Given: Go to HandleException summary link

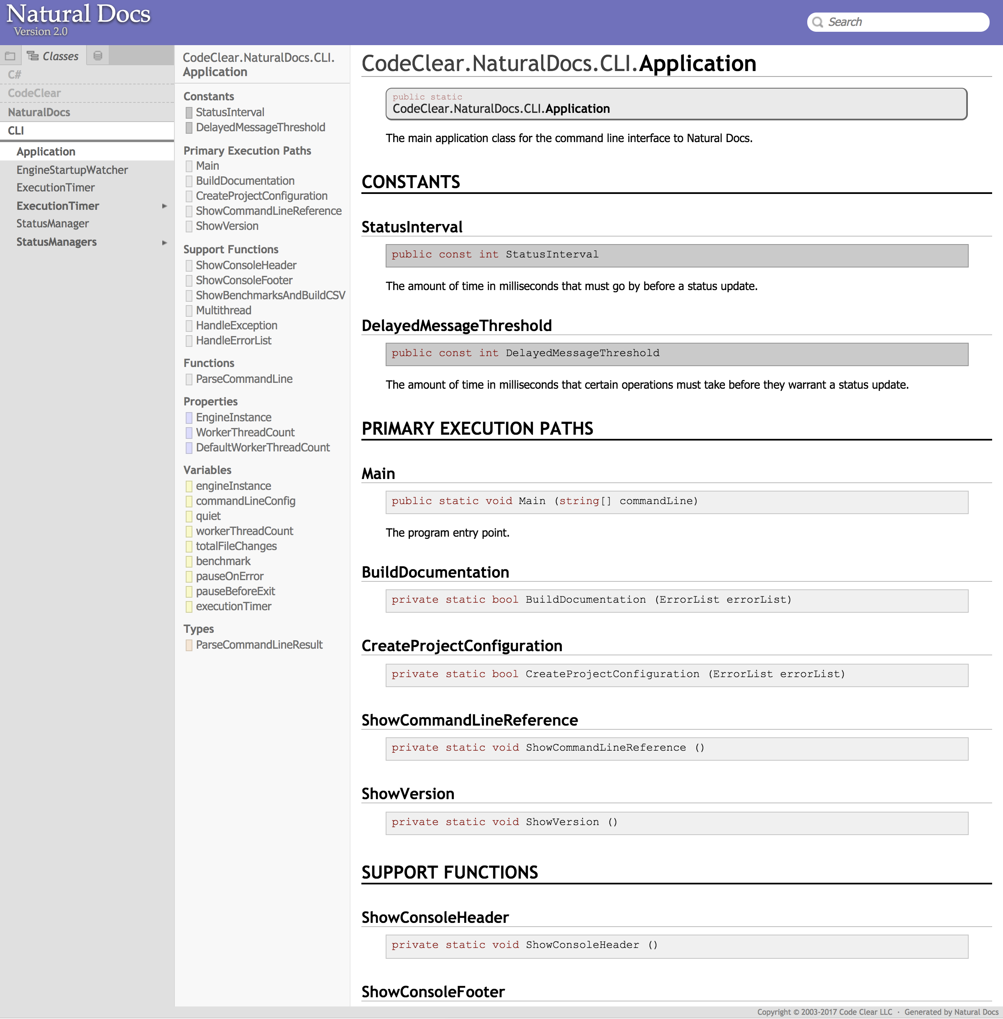Looking at the screenshot, I should point(236,325).
